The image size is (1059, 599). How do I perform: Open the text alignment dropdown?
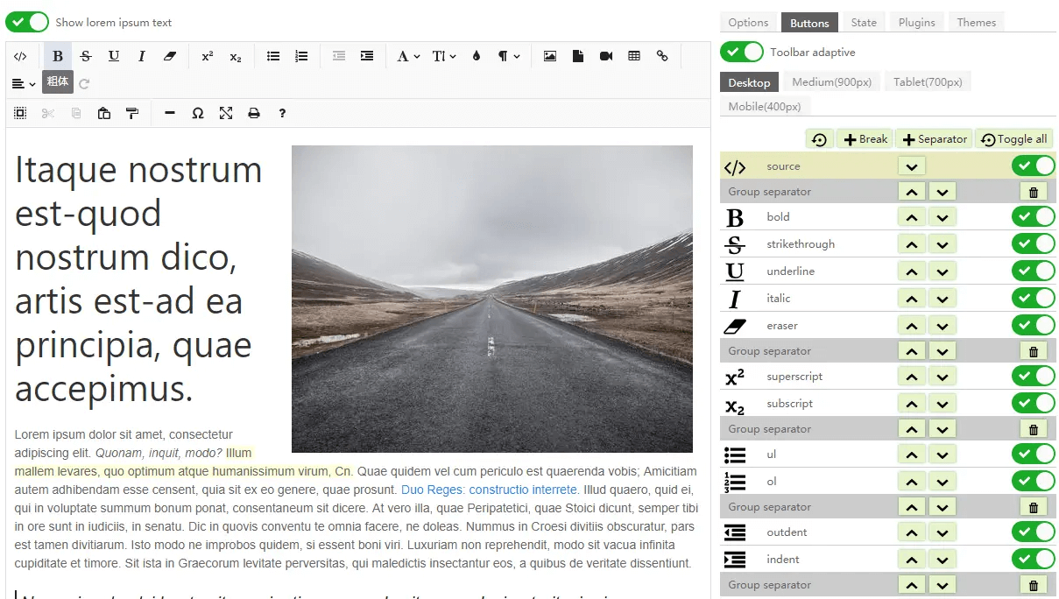(25, 84)
